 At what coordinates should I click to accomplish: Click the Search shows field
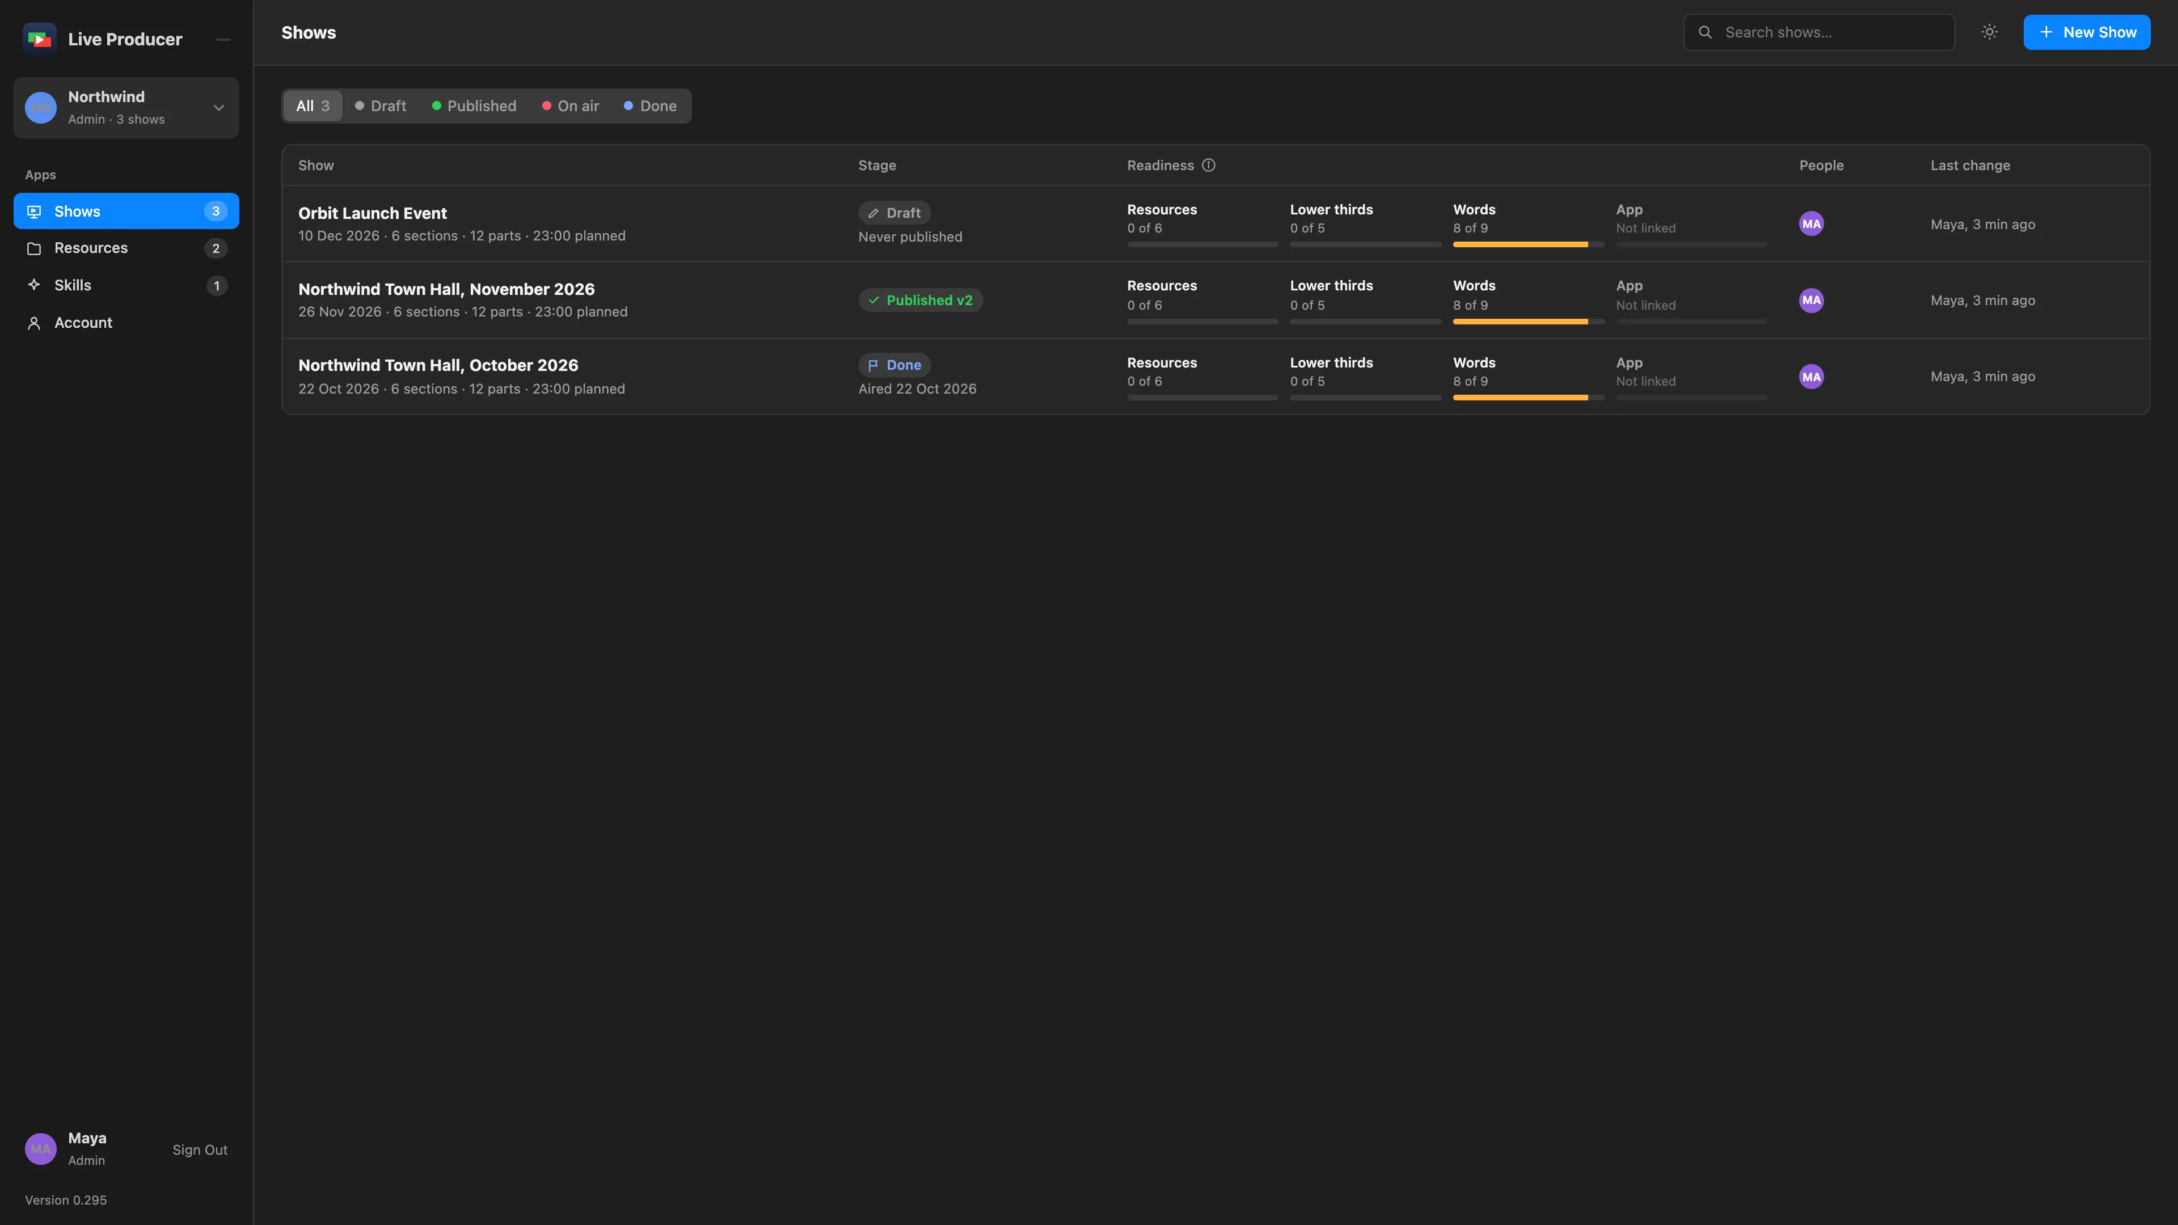tap(1818, 32)
